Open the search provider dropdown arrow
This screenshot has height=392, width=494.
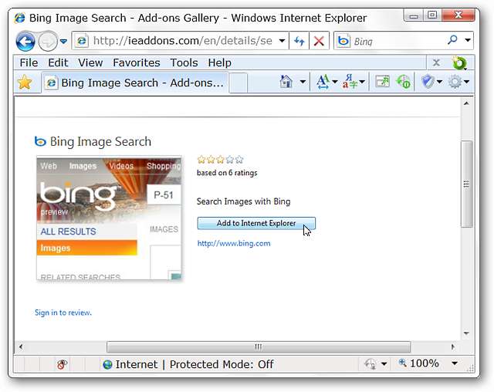[468, 40]
